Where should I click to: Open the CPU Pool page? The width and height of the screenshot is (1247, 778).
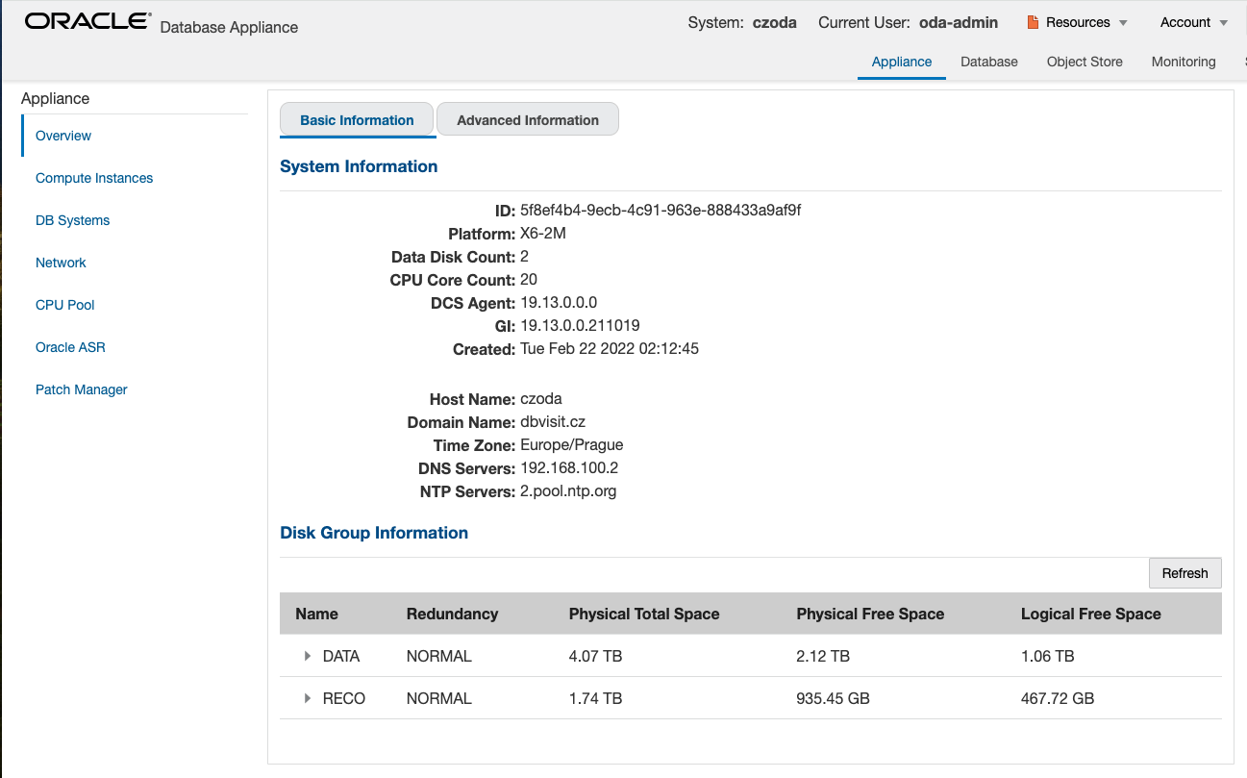tap(65, 305)
